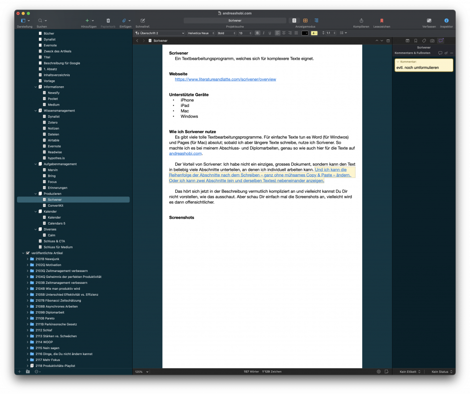Split the editor view

tap(388, 41)
